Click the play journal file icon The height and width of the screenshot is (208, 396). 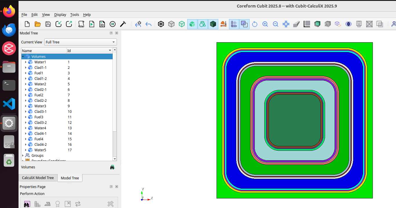[92, 24]
